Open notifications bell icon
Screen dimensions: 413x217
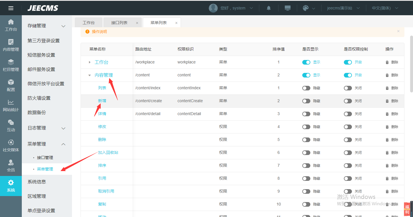click(269, 8)
